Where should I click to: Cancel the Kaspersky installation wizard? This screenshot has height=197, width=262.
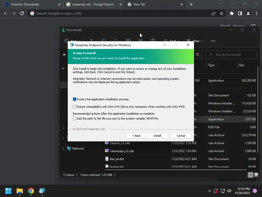(181, 136)
